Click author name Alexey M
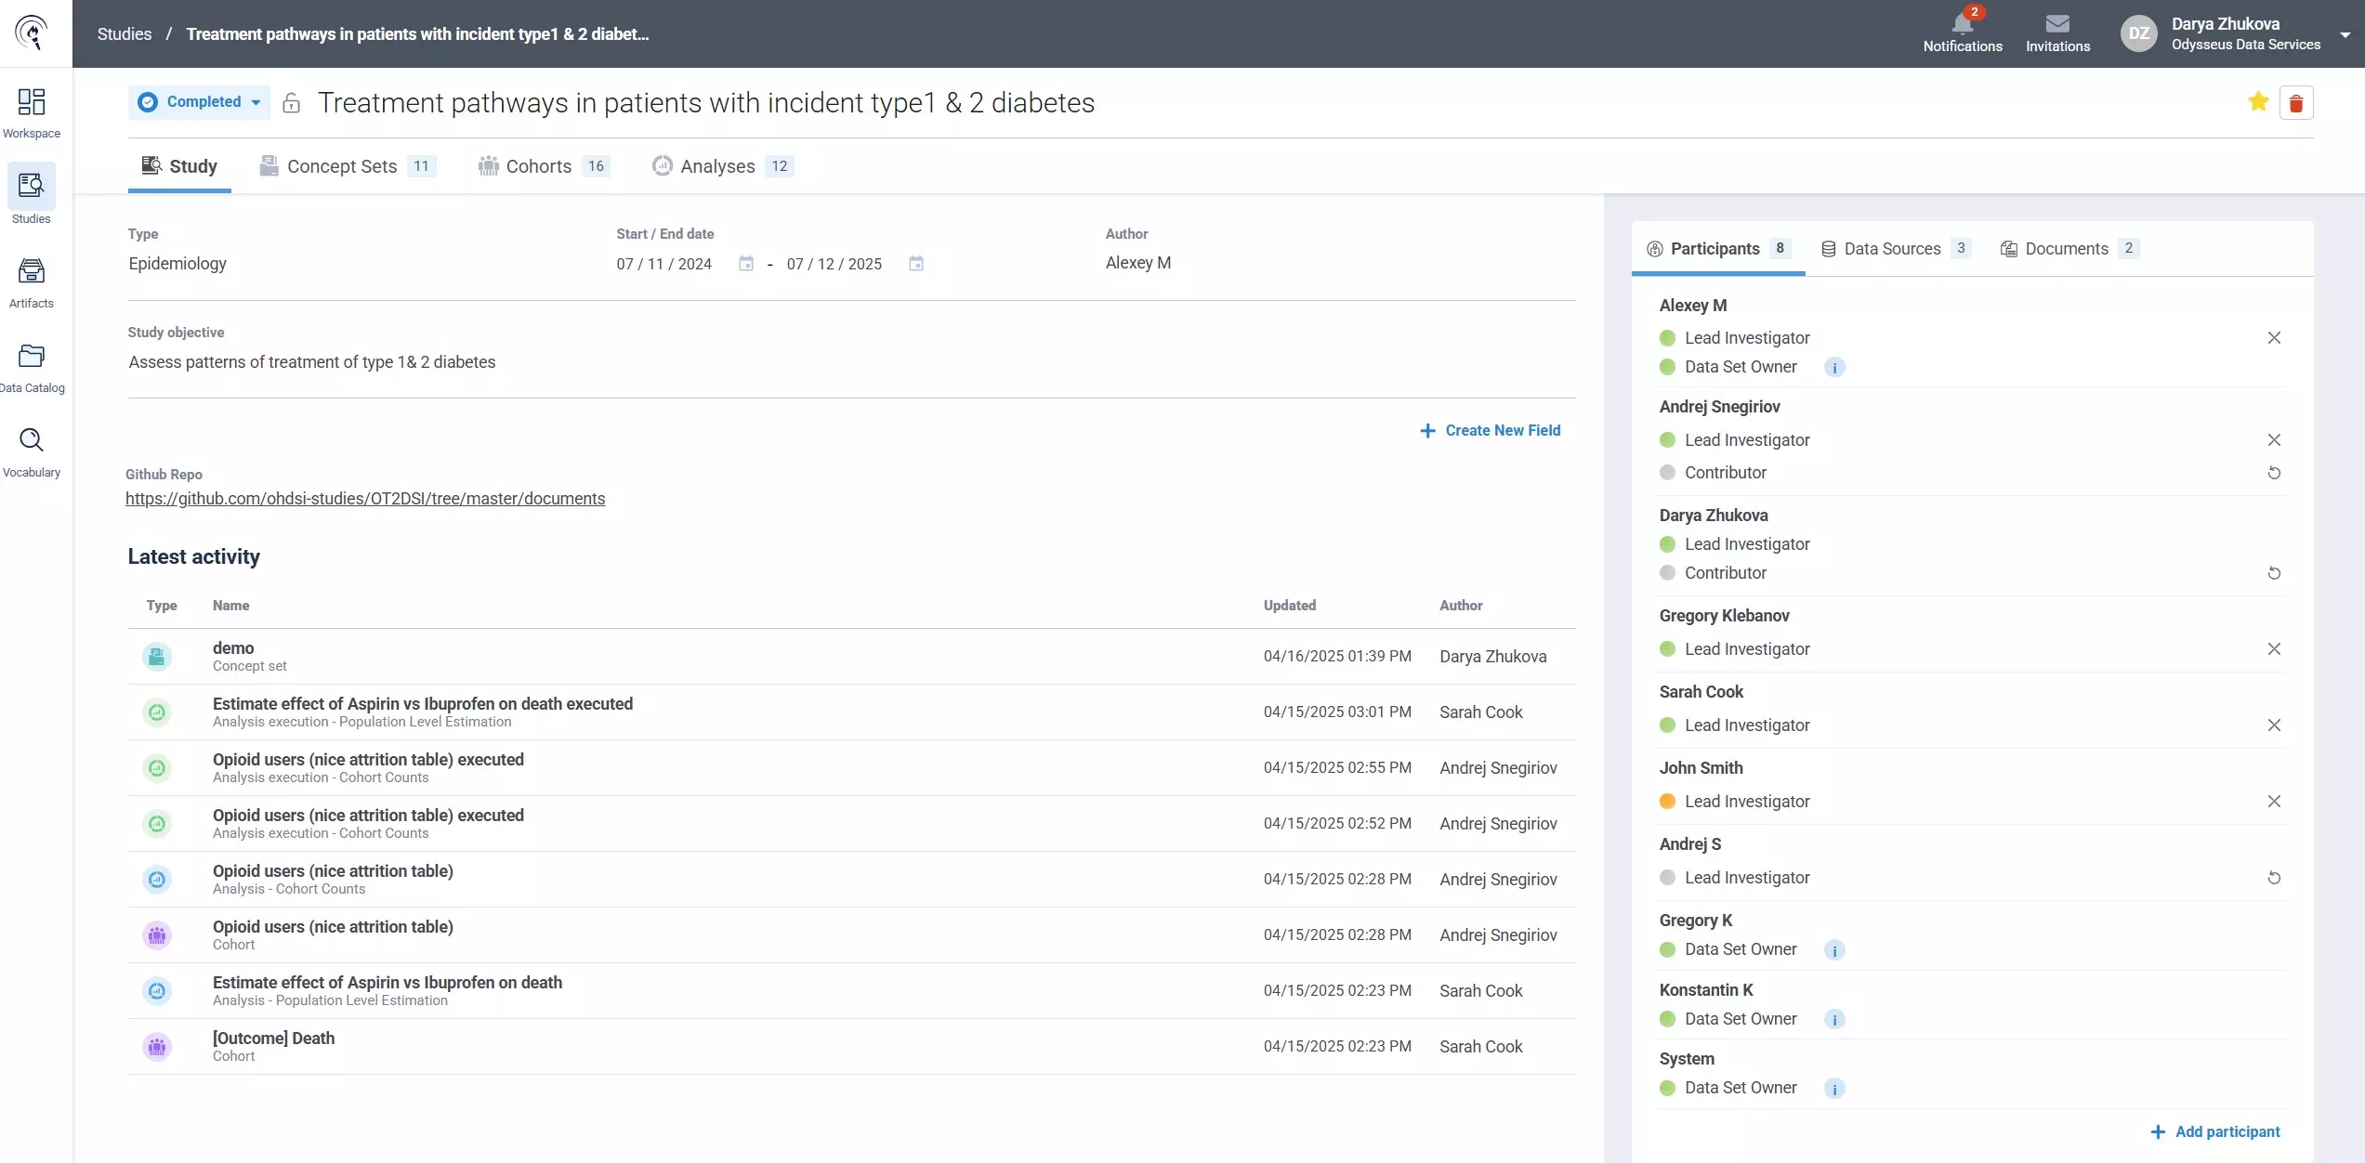2365x1163 pixels. point(1138,263)
